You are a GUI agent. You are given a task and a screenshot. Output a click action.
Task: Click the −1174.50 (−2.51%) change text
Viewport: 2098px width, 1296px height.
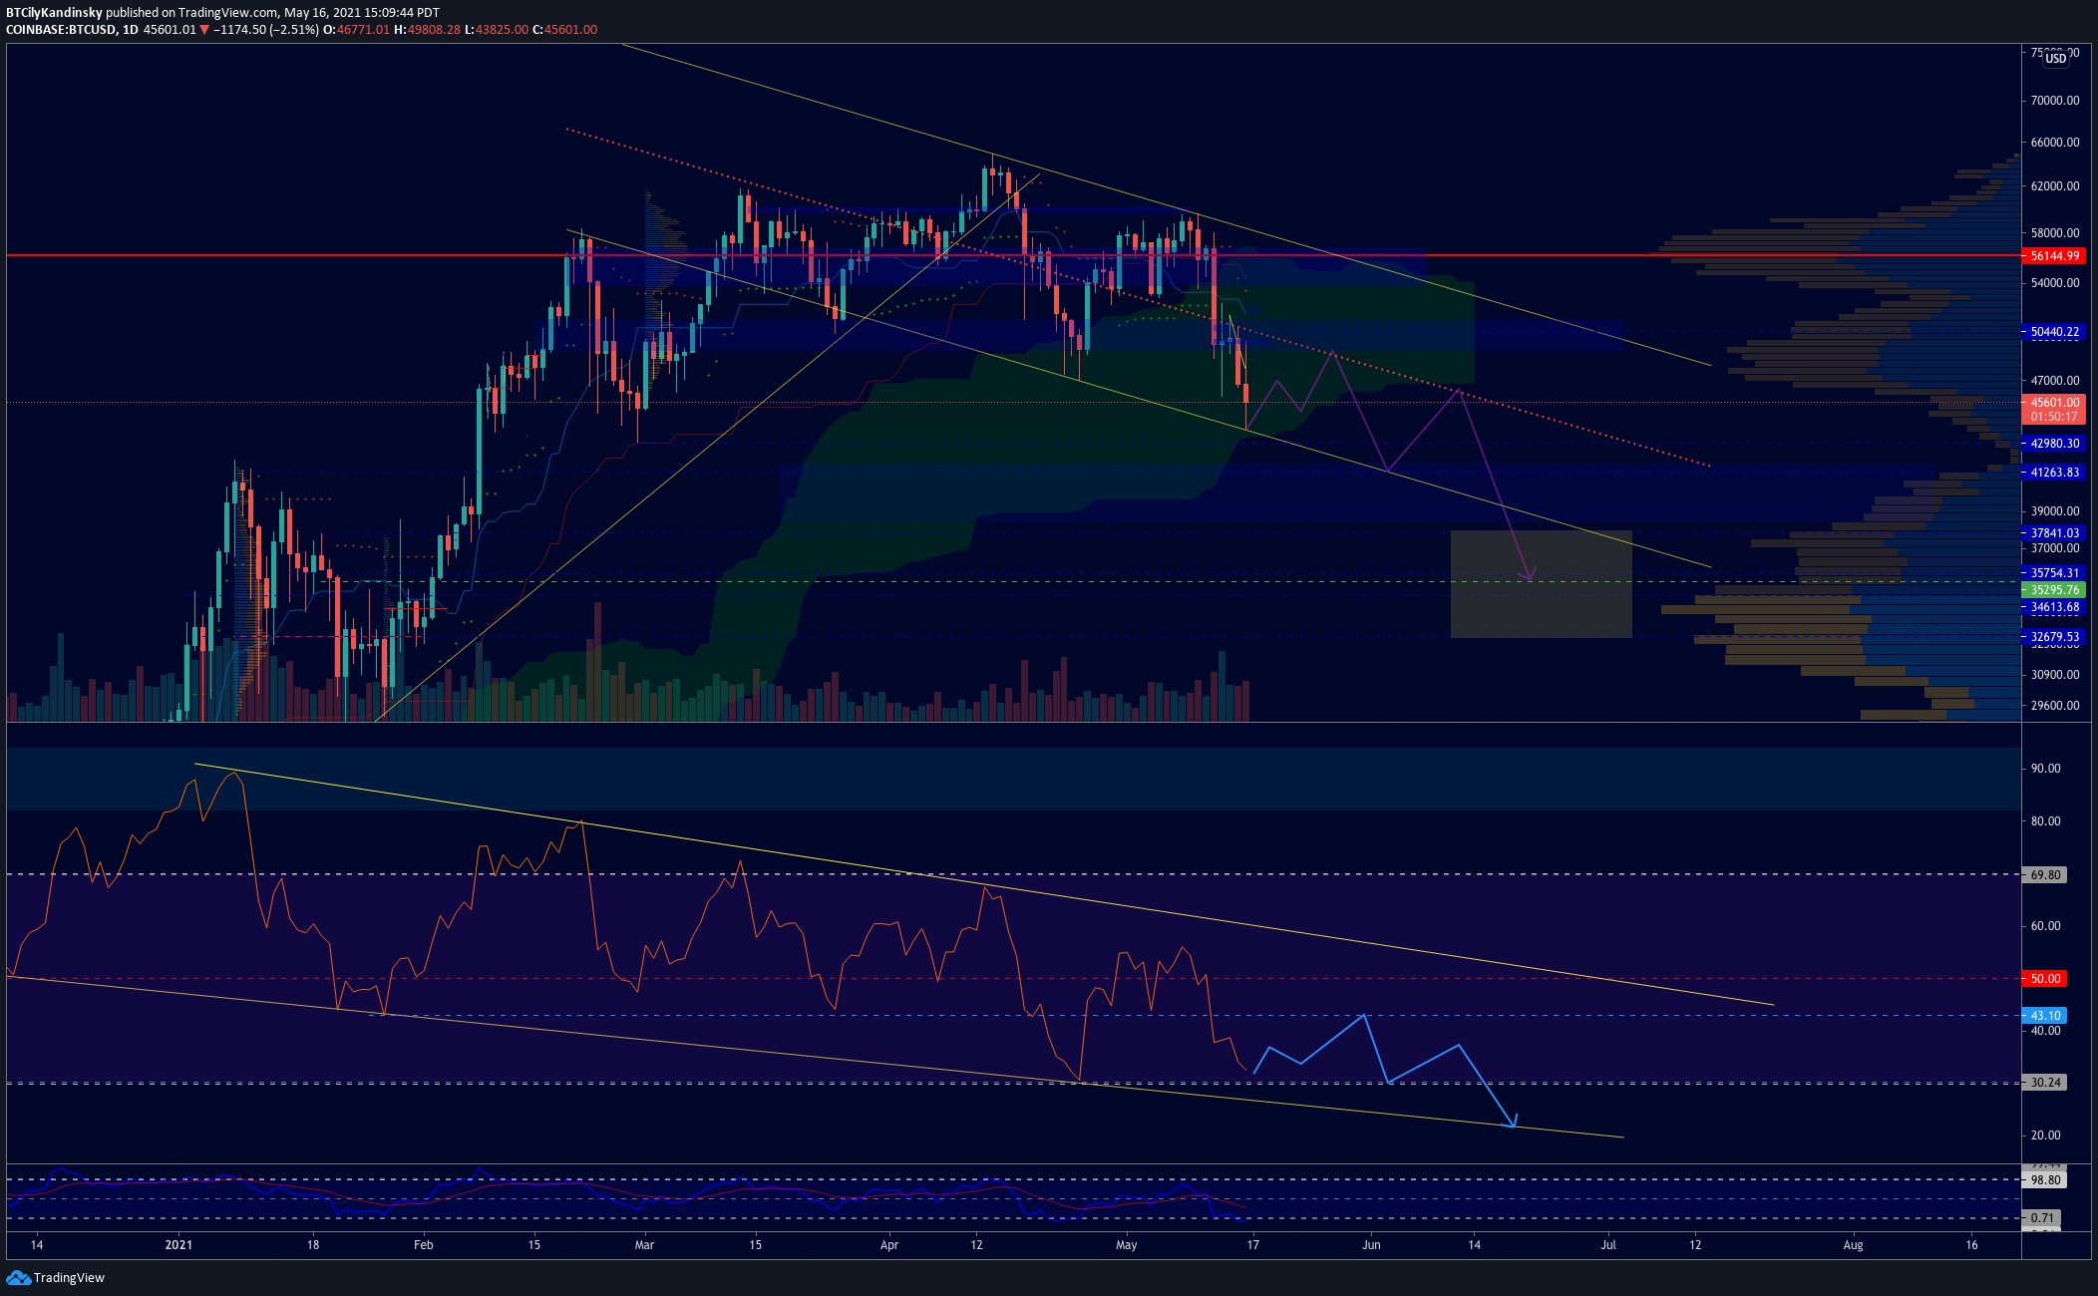tap(266, 30)
